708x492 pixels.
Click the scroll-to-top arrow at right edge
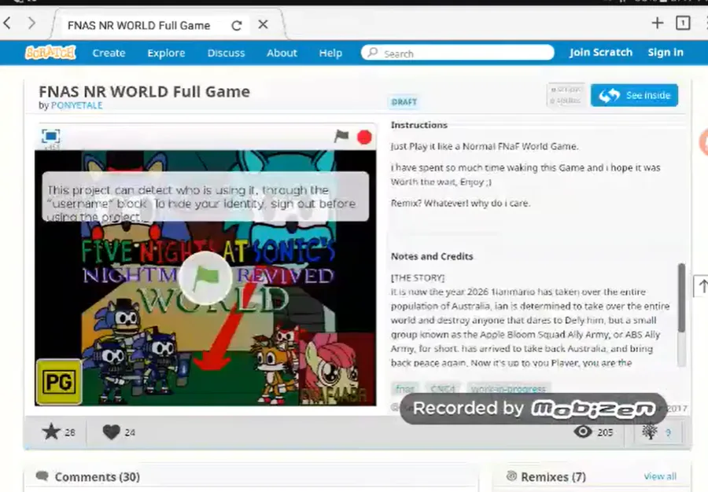coord(702,286)
